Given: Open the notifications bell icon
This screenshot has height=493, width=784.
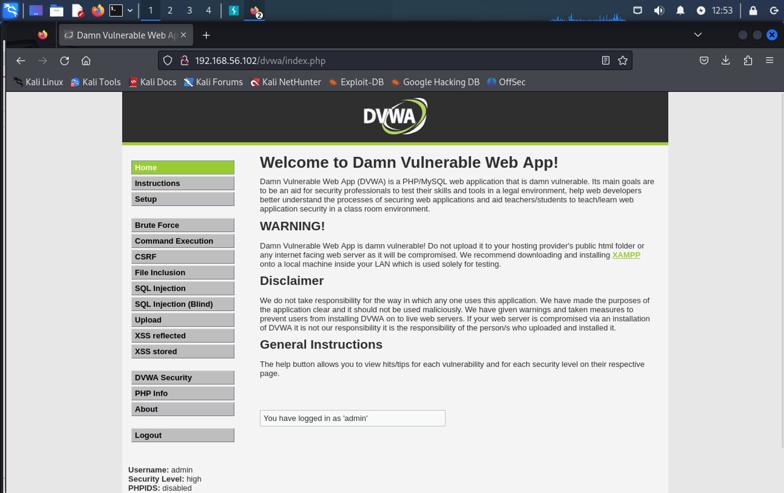Looking at the screenshot, I should (x=680, y=10).
